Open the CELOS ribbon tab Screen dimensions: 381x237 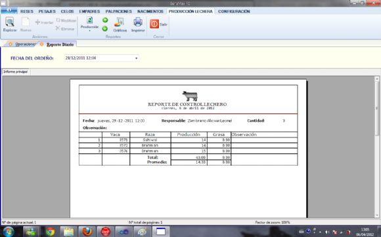tap(67, 11)
